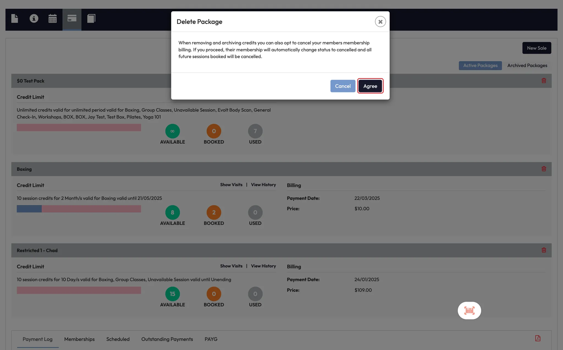
Task: Click the New Sale button
Action: pyautogui.click(x=537, y=48)
